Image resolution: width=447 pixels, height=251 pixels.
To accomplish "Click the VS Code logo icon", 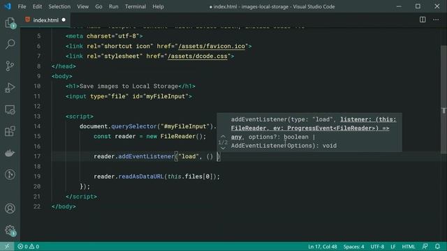I will click(7, 6).
